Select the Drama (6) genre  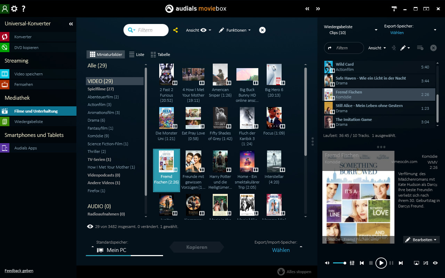(x=96, y=120)
